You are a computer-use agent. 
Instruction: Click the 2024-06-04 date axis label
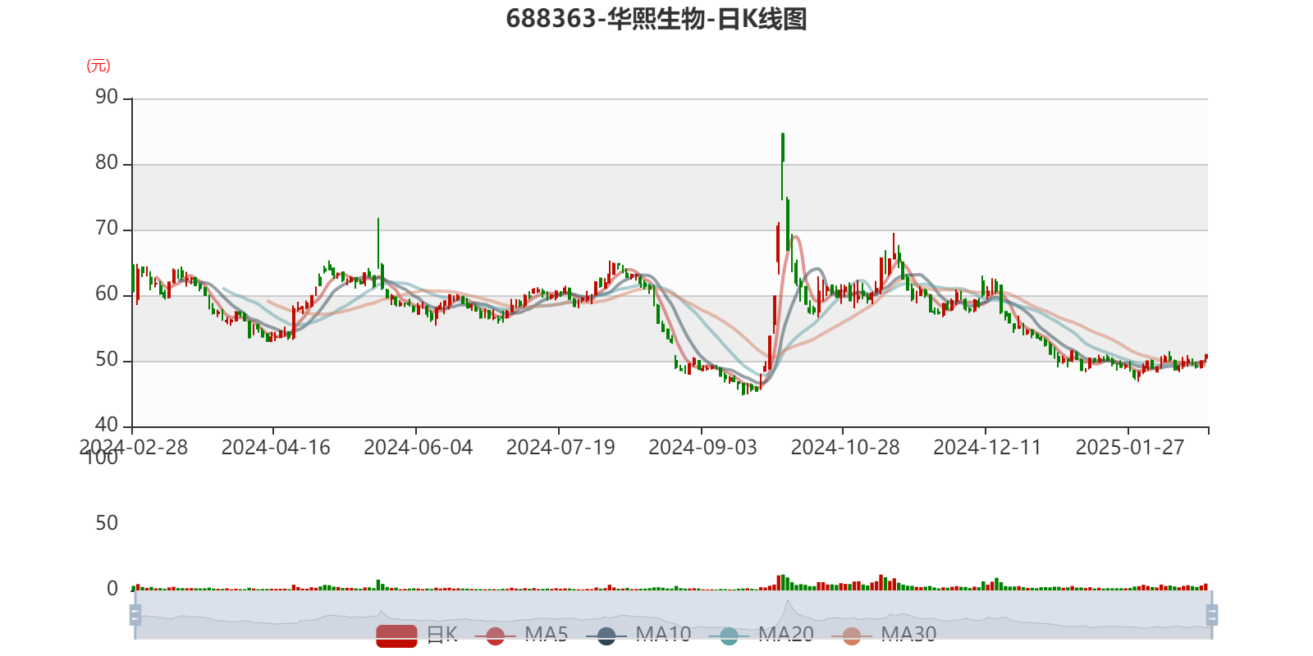click(x=419, y=448)
